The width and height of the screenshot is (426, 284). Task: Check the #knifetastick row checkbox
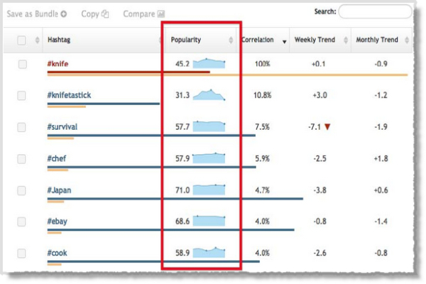21,95
